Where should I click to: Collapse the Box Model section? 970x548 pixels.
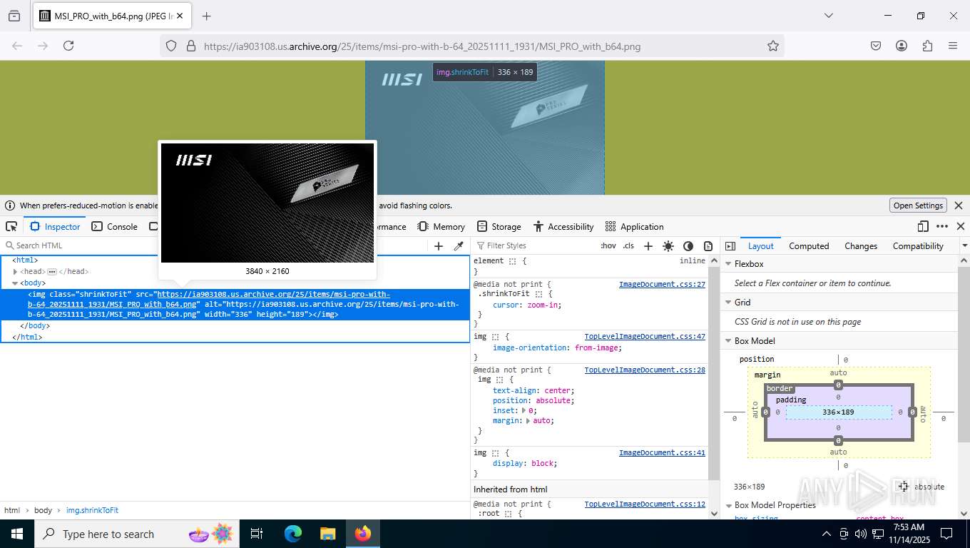(728, 341)
